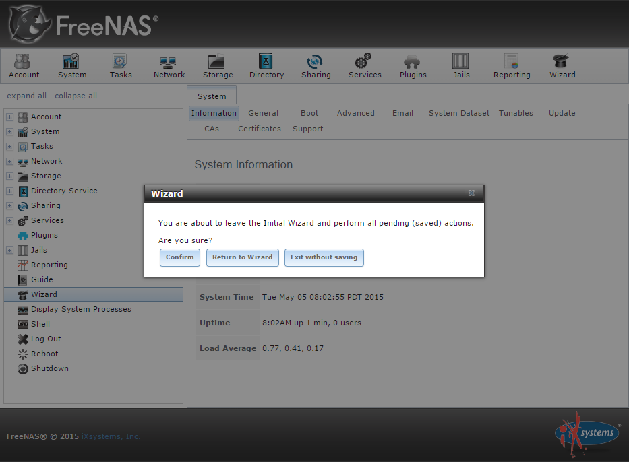Close the Wizard dialog with the X
This screenshot has width=629, height=462.
pyautogui.click(x=471, y=193)
